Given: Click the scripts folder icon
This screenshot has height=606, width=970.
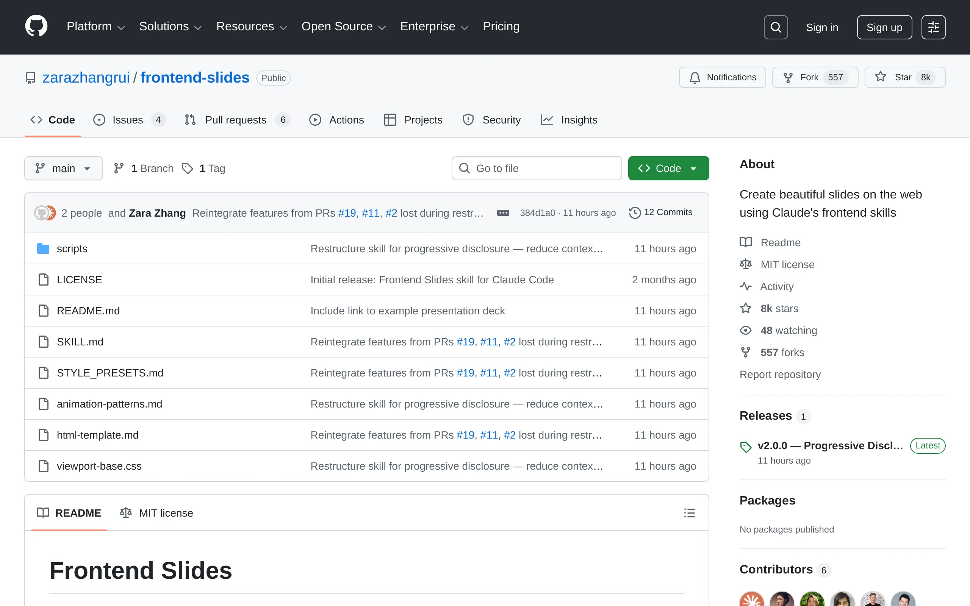Looking at the screenshot, I should tap(42, 248).
